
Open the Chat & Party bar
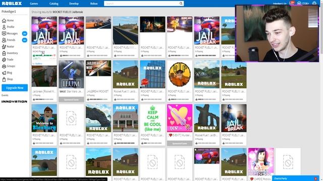click(295, 178)
